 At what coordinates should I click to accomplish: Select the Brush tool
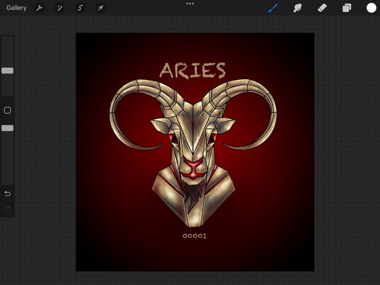click(273, 8)
